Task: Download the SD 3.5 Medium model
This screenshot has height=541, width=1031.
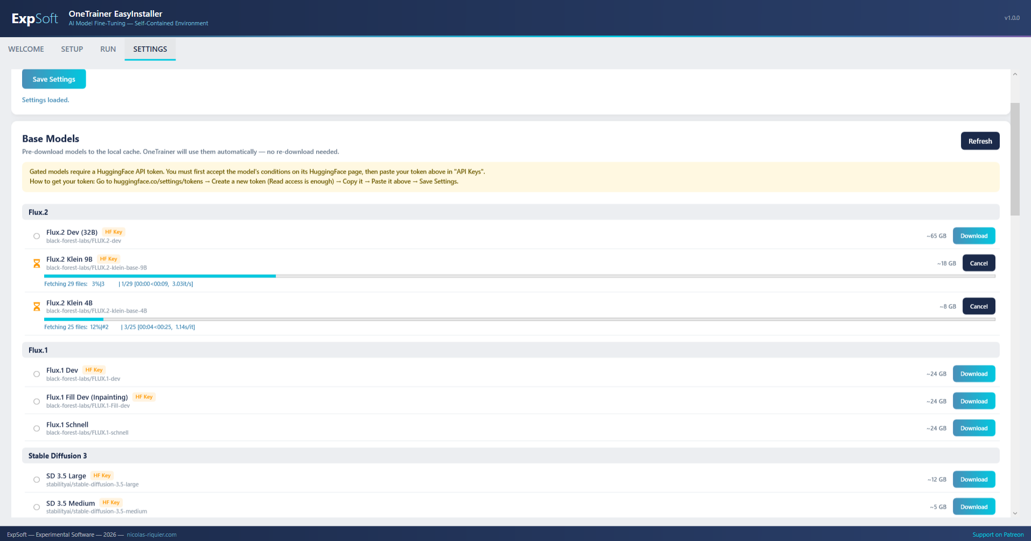Action: pyautogui.click(x=974, y=507)
